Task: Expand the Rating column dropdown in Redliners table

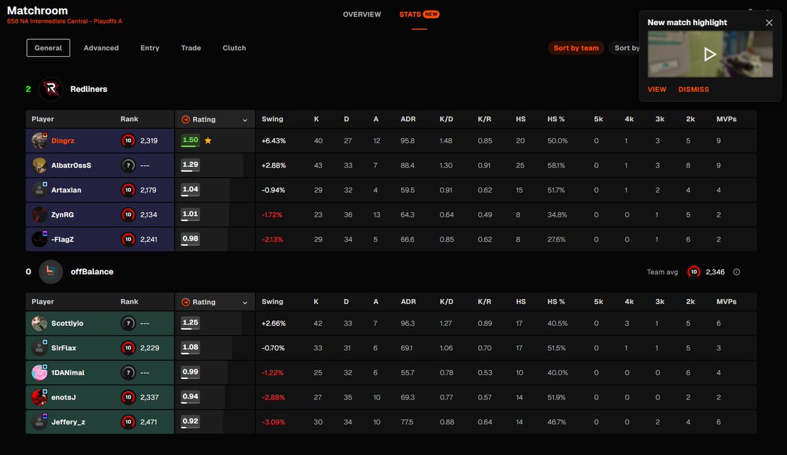Action: (x=245, y=120)
